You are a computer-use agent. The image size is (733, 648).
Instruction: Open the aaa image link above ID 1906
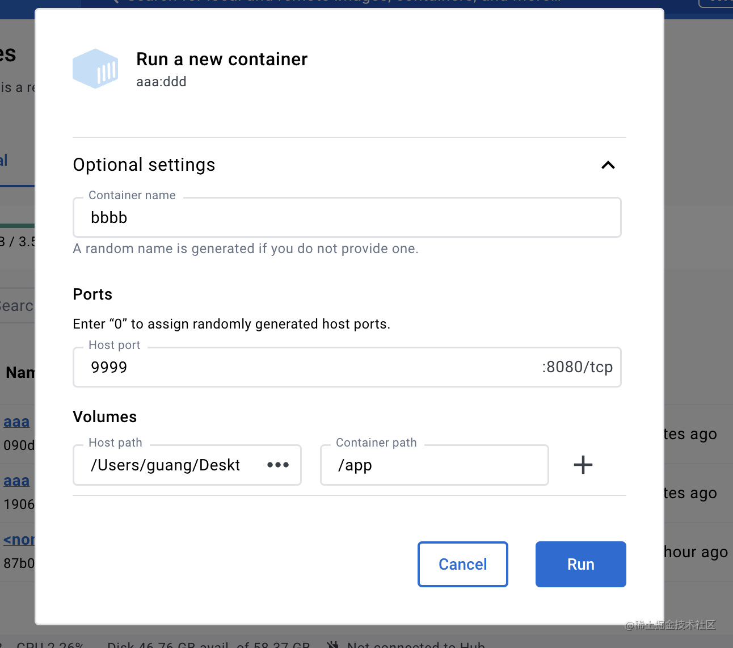tap(16, 481)
